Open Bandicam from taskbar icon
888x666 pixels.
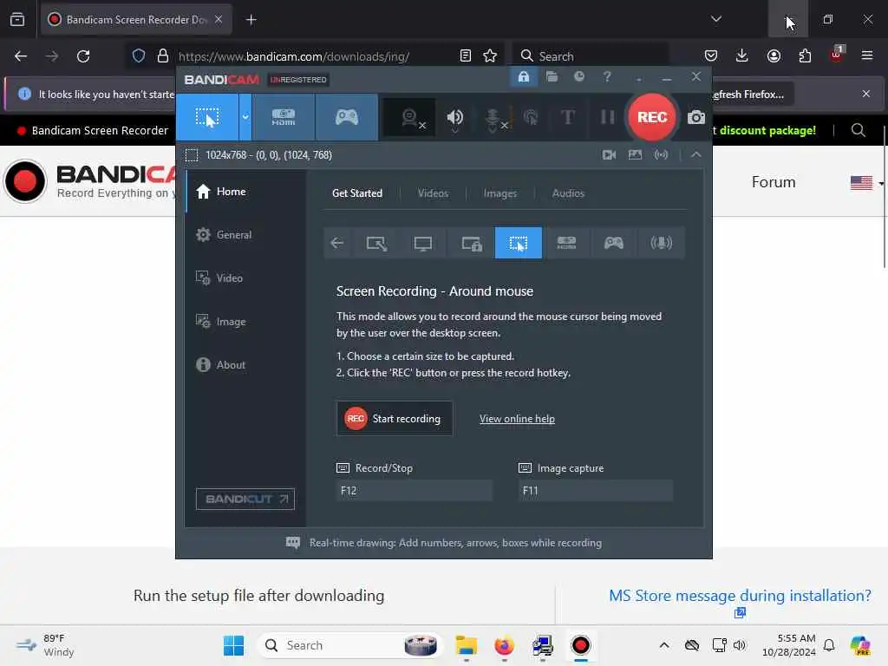click(580, 645)
